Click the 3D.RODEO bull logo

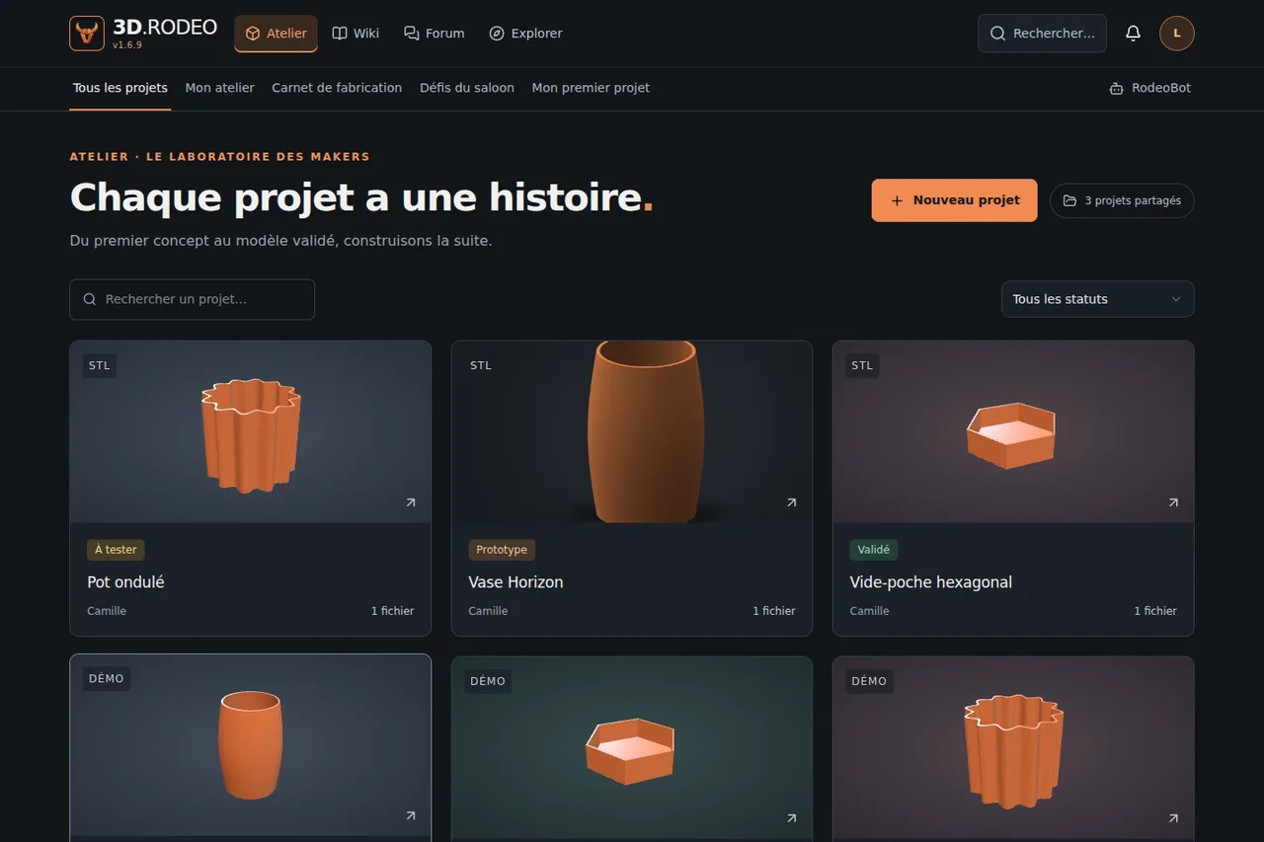click(87, 34)
